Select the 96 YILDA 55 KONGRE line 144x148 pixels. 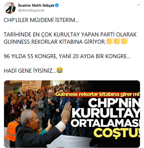click(67, 56)
